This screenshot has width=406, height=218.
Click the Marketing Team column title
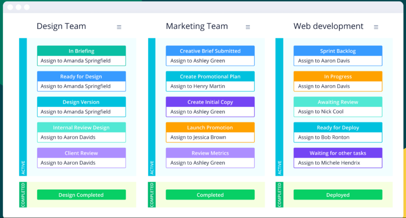197,26
